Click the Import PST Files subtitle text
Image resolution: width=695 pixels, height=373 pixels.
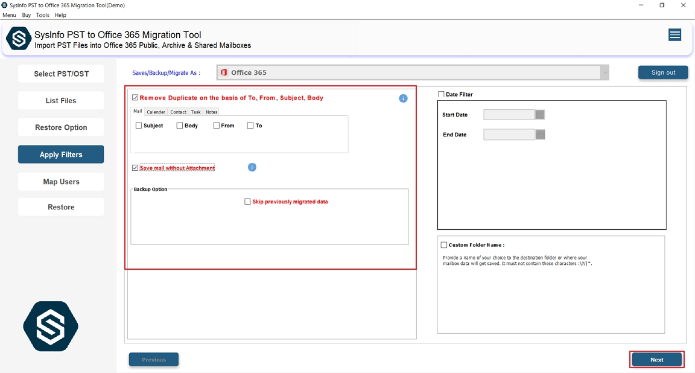tap(143, 45)
